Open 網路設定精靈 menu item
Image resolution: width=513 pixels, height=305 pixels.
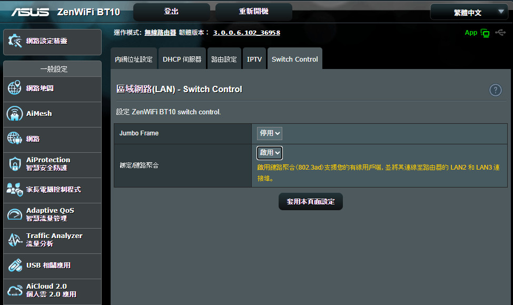point(52,42)
